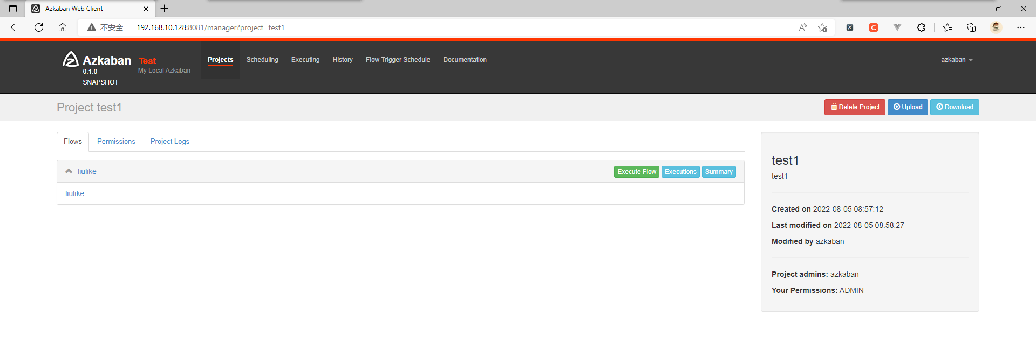This screenshot has width=1036, height=342.
Task: Open the Documentation link
Action: point(465,60)
